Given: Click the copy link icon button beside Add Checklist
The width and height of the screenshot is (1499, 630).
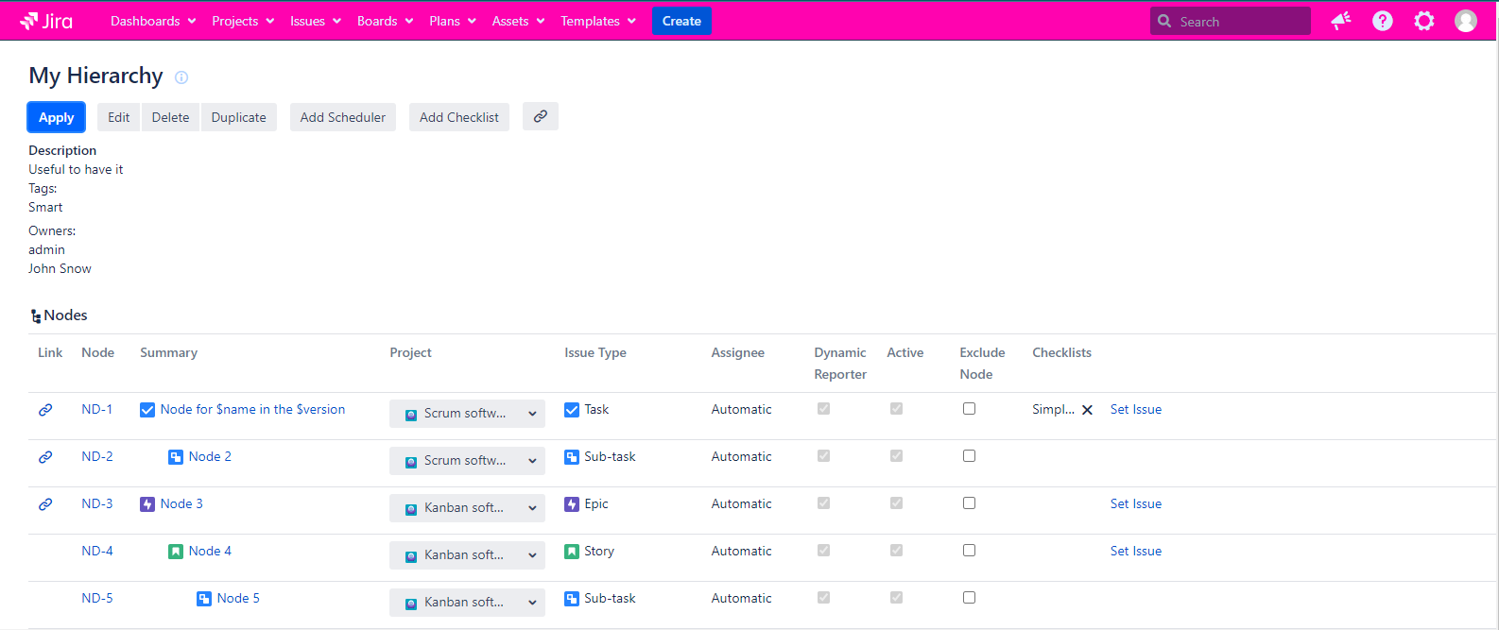Looking at the screenshot, I should click(540, 116).
